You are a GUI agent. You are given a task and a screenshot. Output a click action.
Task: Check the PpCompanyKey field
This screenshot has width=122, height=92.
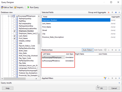click(15, 24)
